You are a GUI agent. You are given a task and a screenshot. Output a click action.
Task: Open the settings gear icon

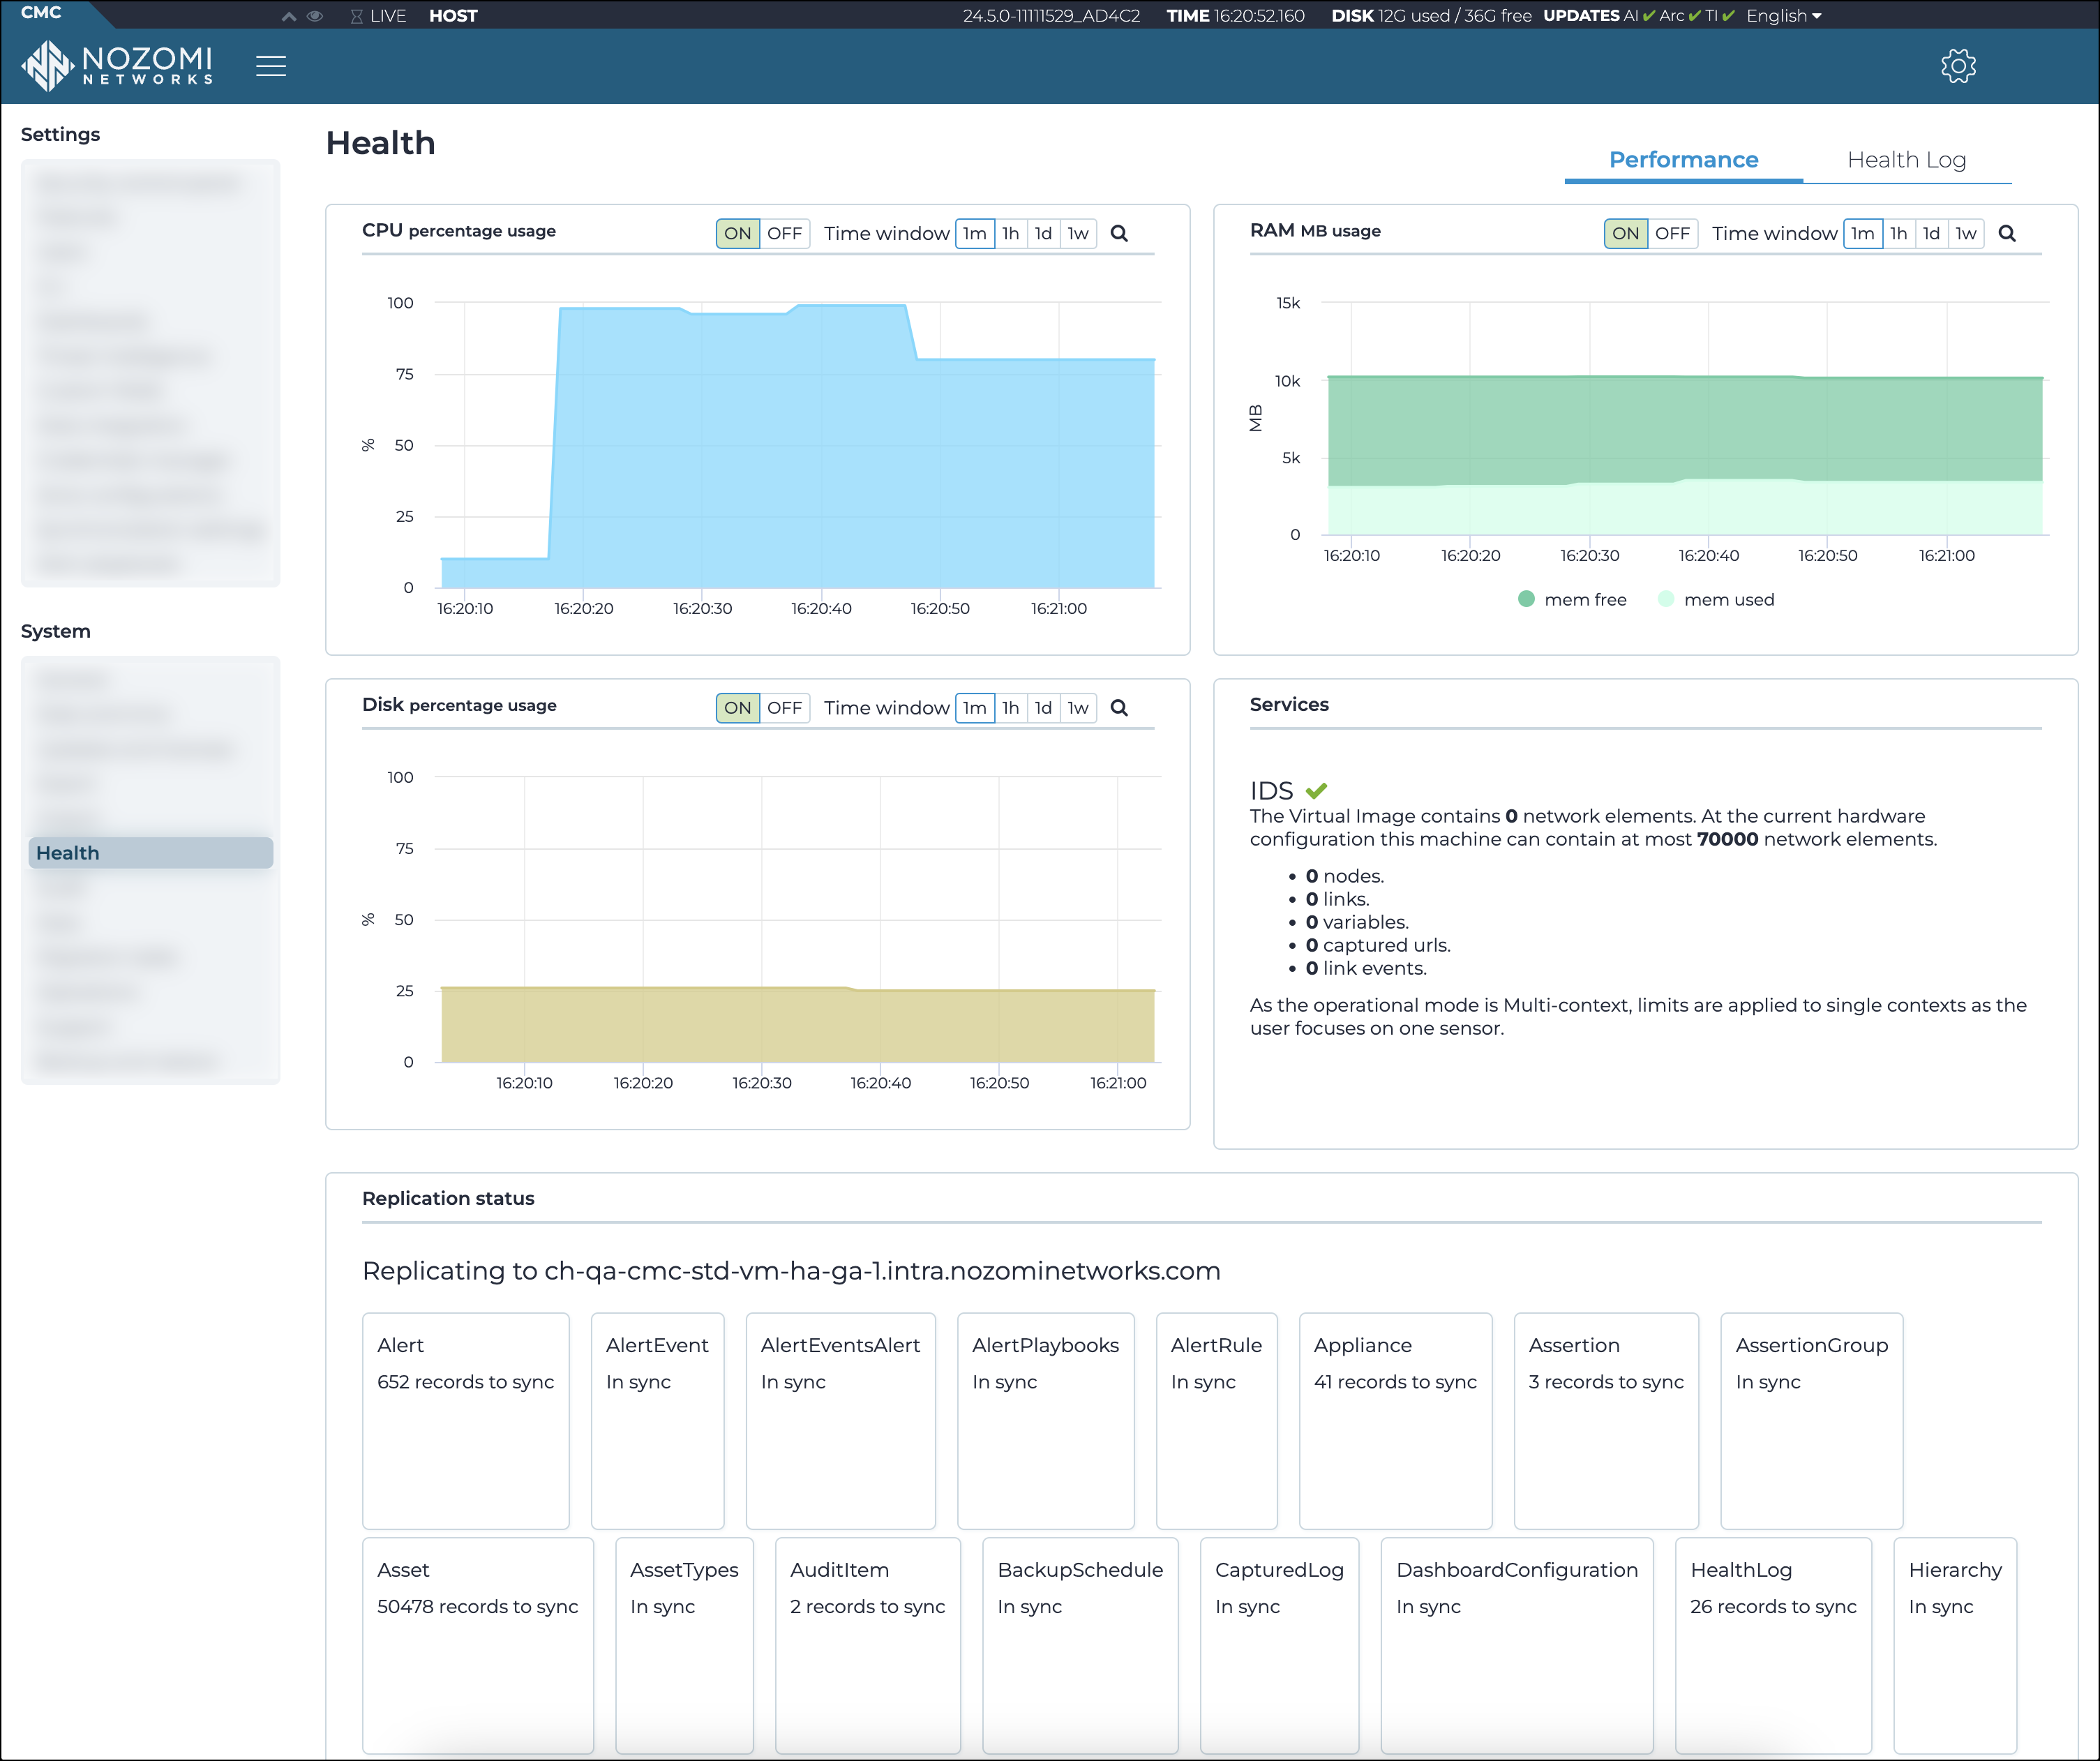point(1958,66)
